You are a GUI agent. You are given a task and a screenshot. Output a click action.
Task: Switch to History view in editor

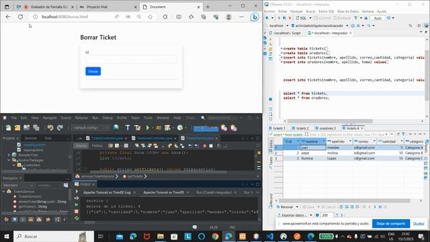[97, 146]
